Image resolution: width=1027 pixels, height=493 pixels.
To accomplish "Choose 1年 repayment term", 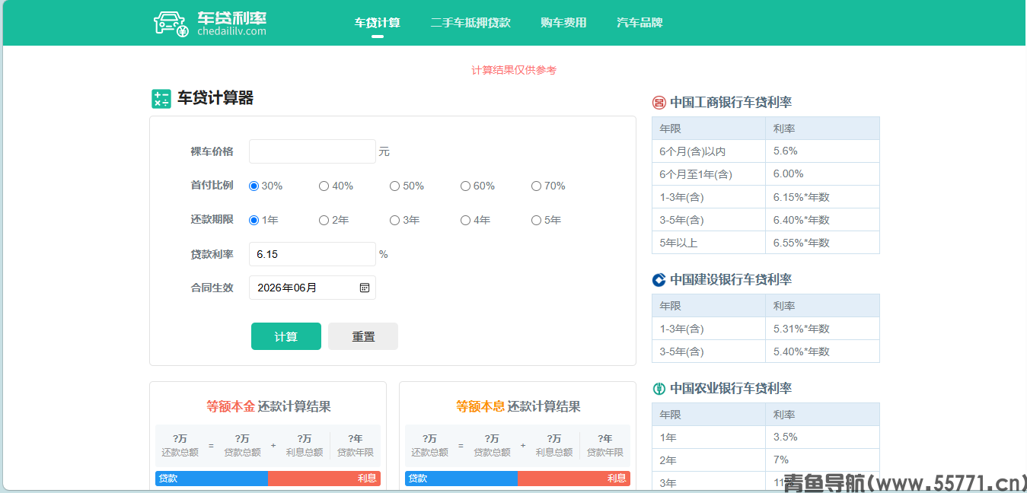I will pyautogui.click(x=254, y=221).
